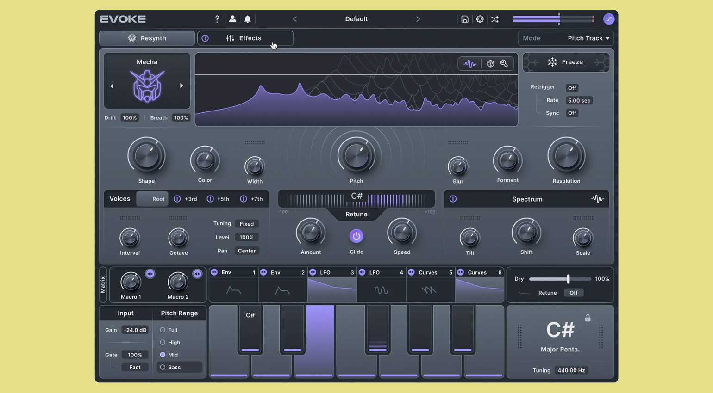Screen dimensions: 713x393
Task: Click the help question mark icon
Action: click(217, 19)
